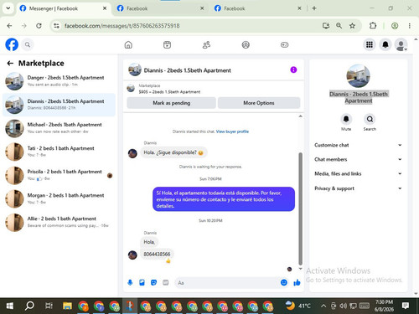Record a voice clip microphone icon
419x314 pixels.
point(130,283)
